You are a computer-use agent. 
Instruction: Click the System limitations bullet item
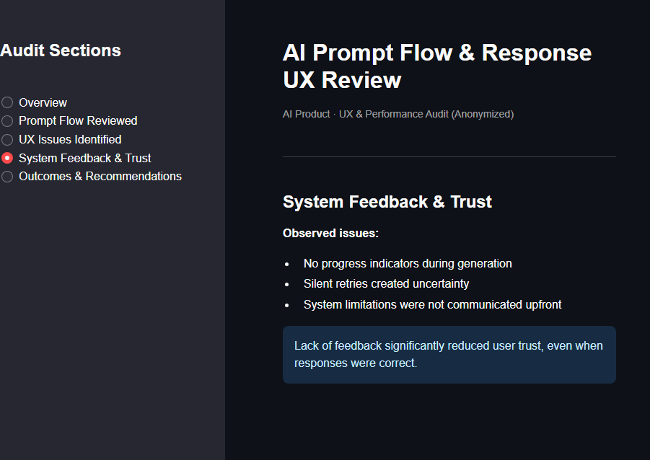coord(432,304)
